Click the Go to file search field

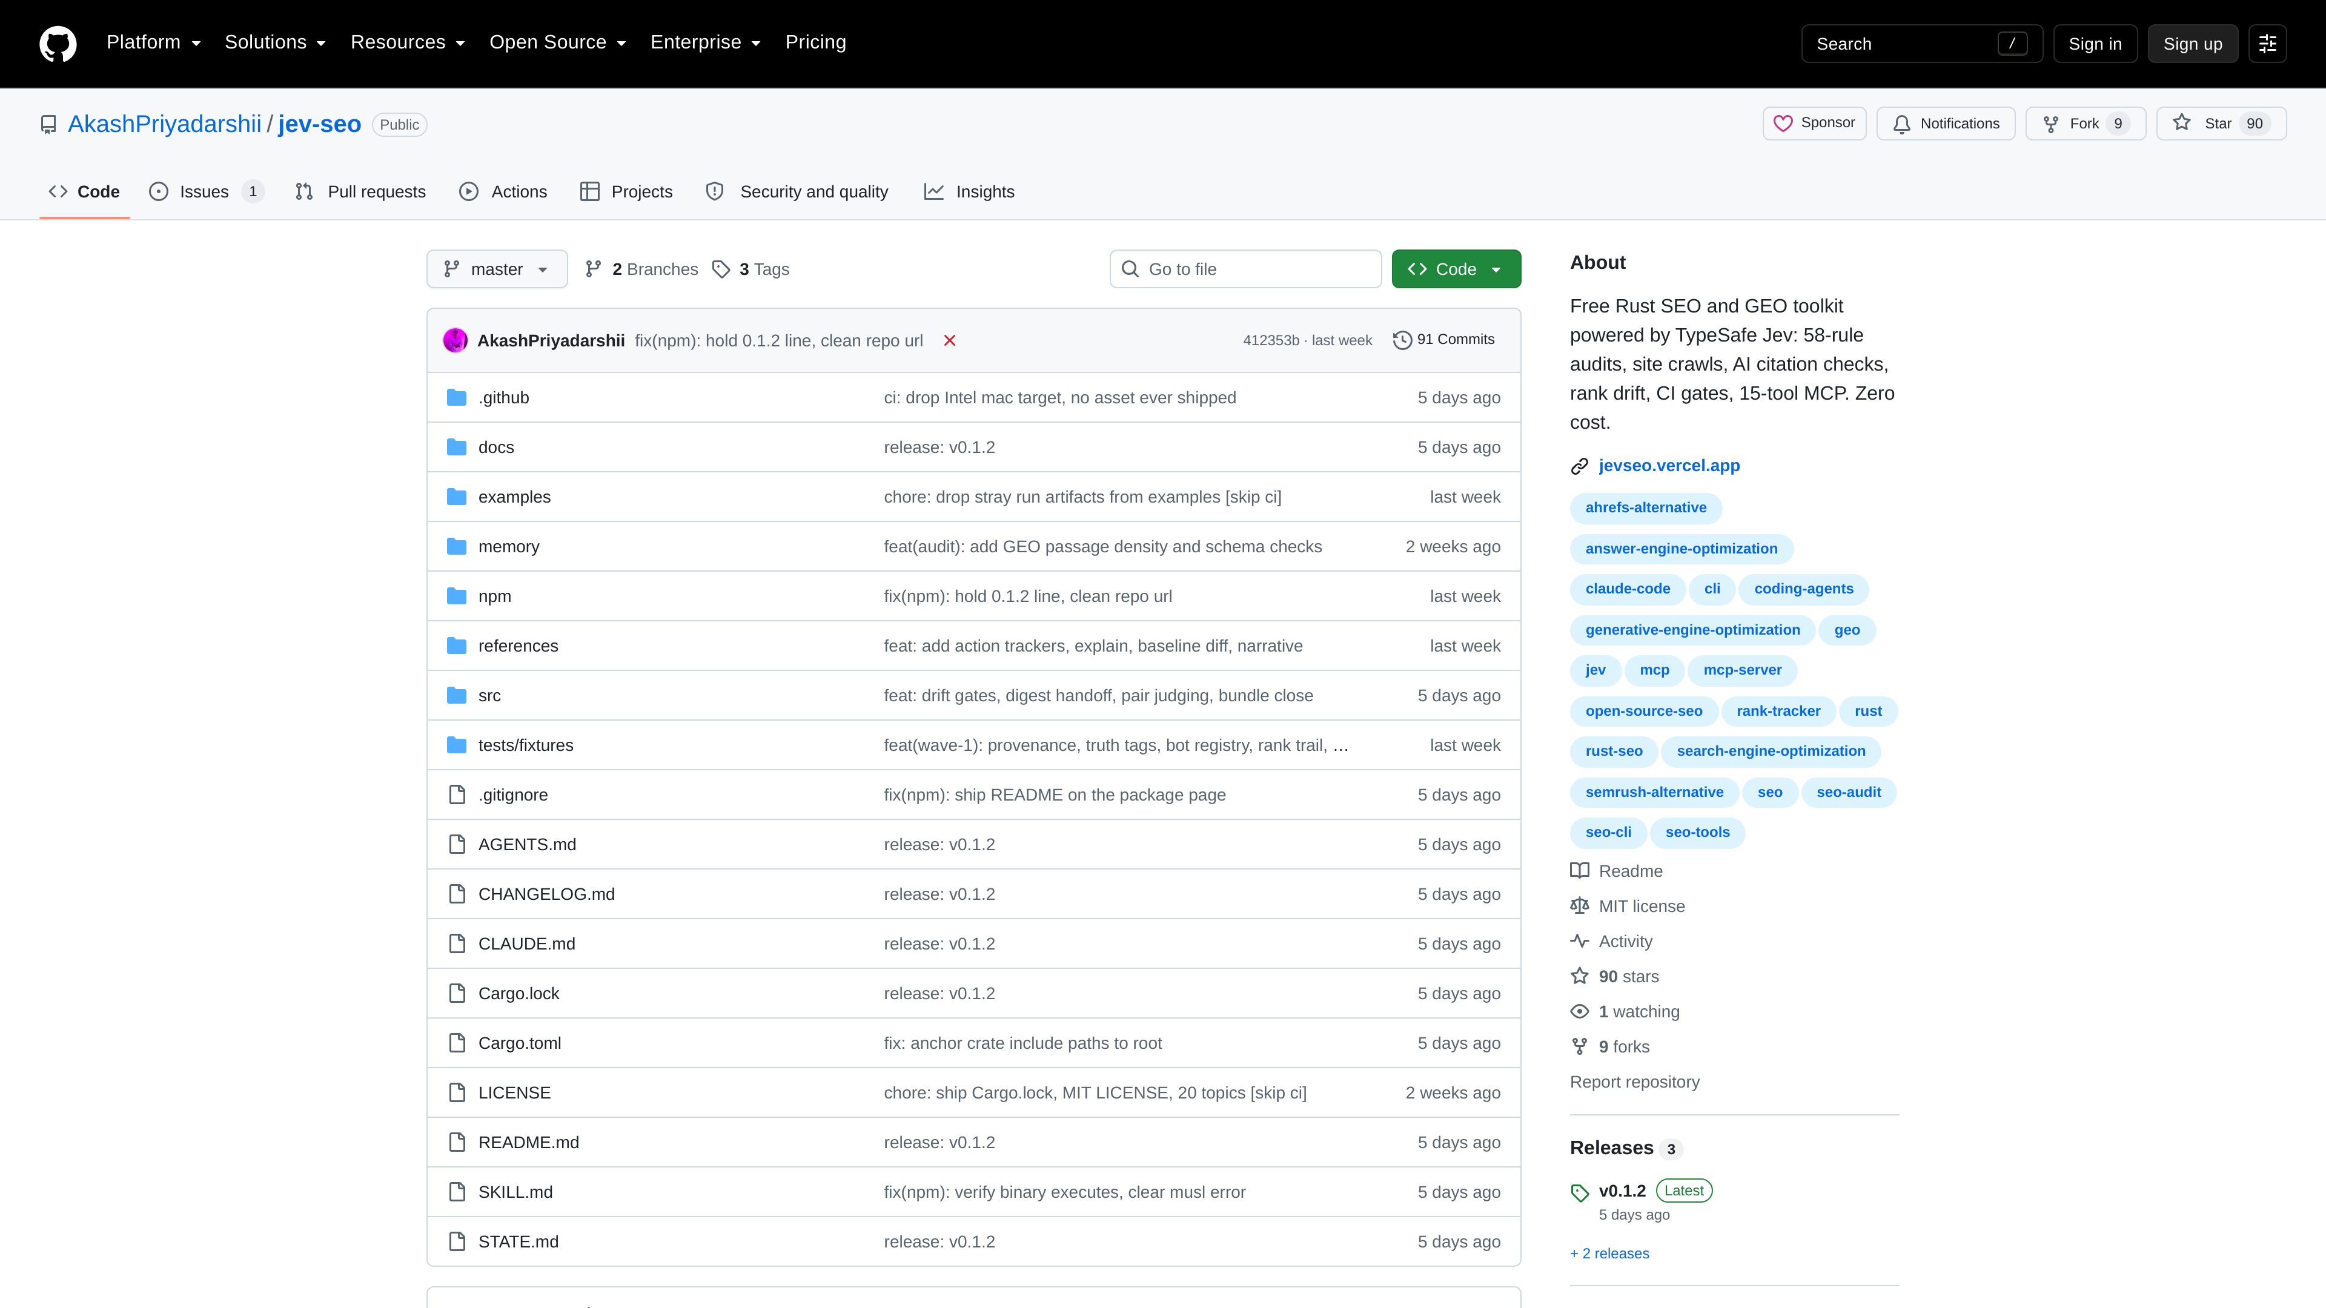coord(1245,269)
